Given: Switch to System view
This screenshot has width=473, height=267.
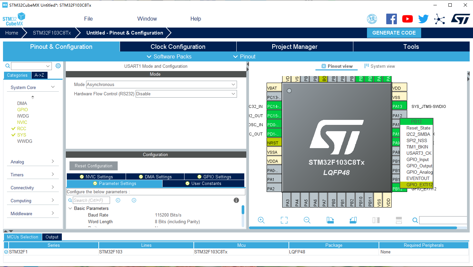Looking at the screenshot, I should click(x=380, y=66).
